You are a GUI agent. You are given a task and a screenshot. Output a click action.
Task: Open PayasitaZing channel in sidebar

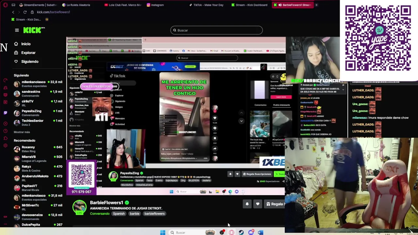(x=38, y=113)
